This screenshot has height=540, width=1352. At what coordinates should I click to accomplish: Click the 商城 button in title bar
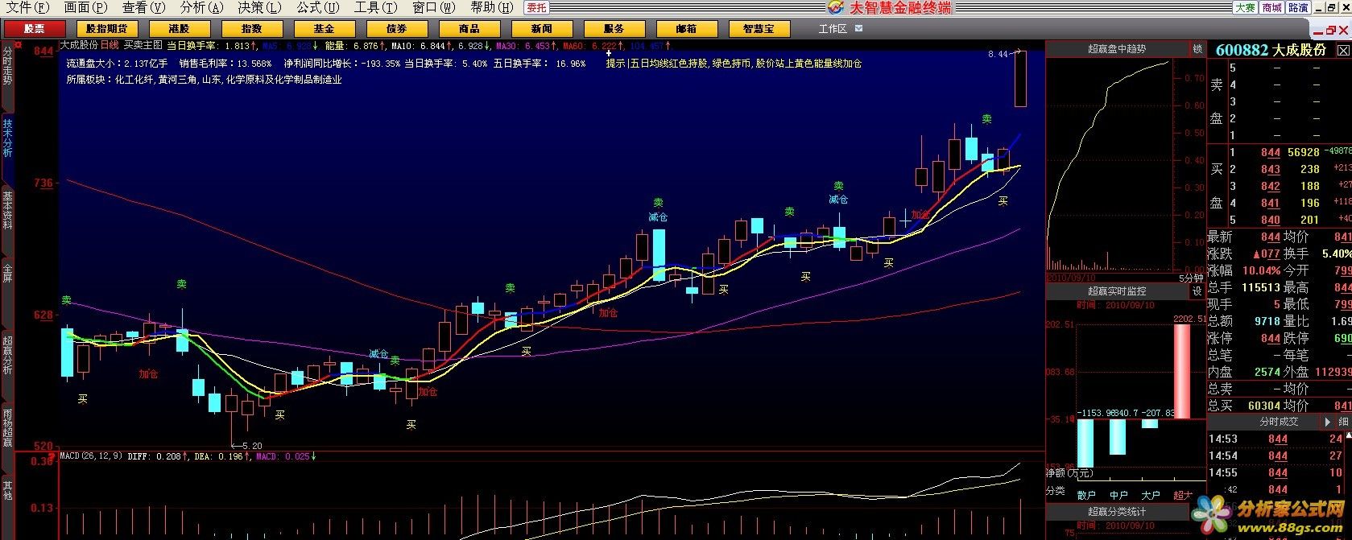(x=1271, y=7)
